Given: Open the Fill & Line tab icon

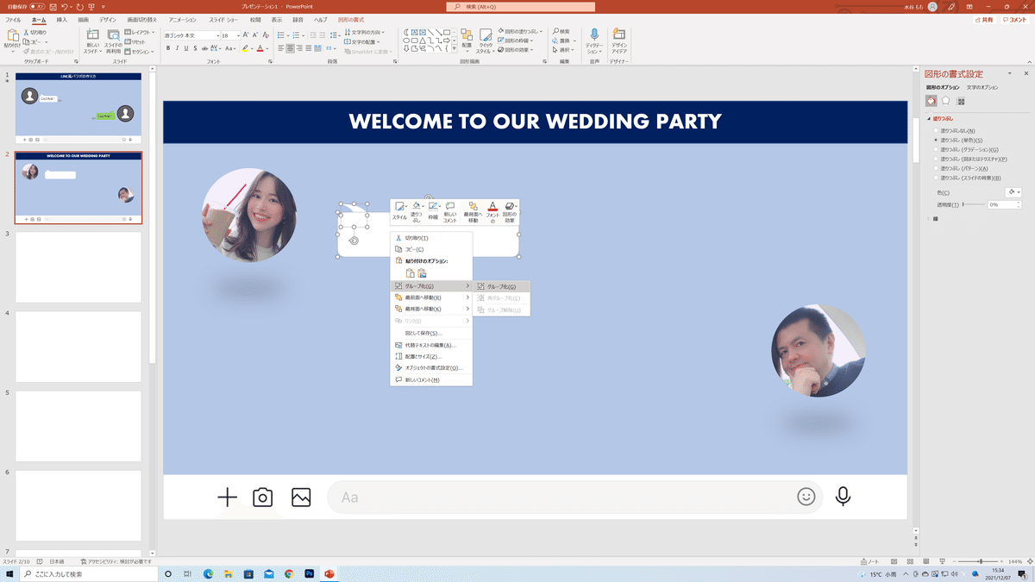Looking at the screenshot, I should [x=931, y=101].
